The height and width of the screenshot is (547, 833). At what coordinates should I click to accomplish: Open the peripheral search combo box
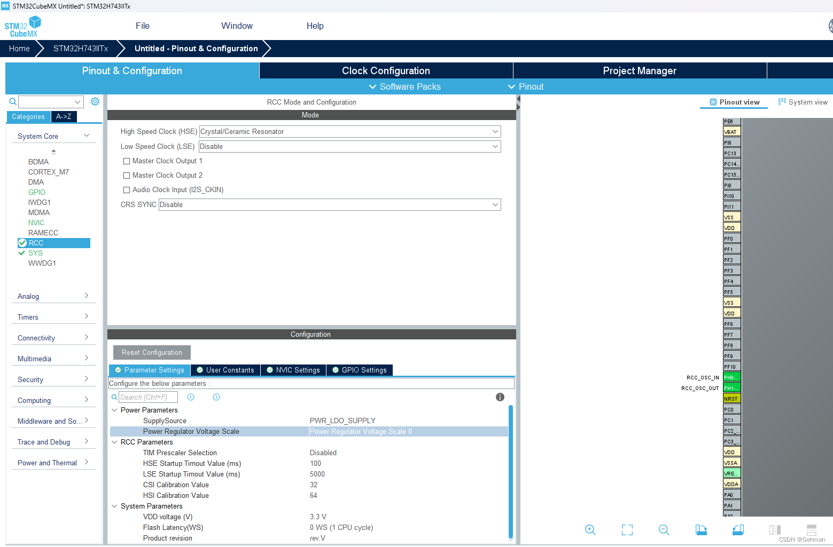pos(51,101)
